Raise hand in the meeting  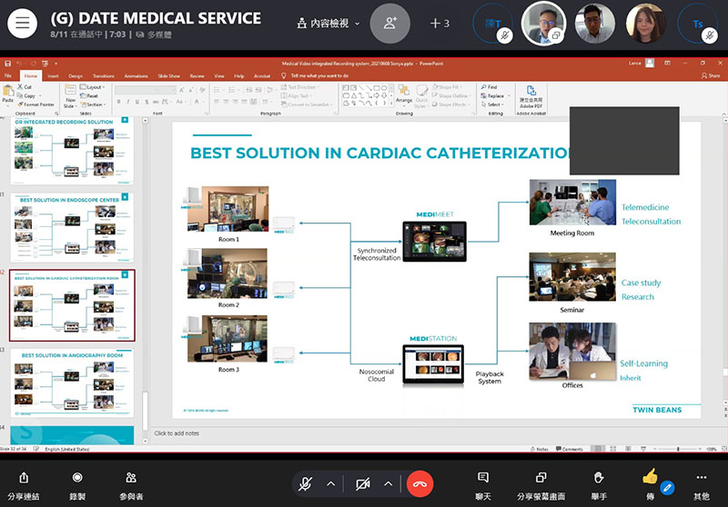598,477
